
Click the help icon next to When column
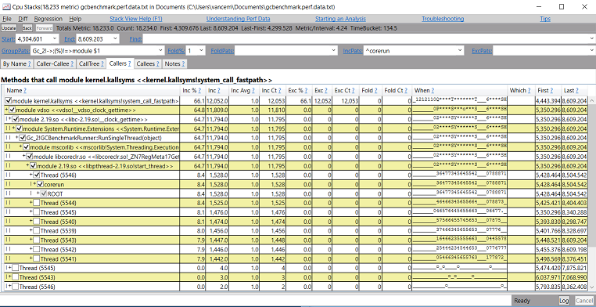tap(433, 91)
